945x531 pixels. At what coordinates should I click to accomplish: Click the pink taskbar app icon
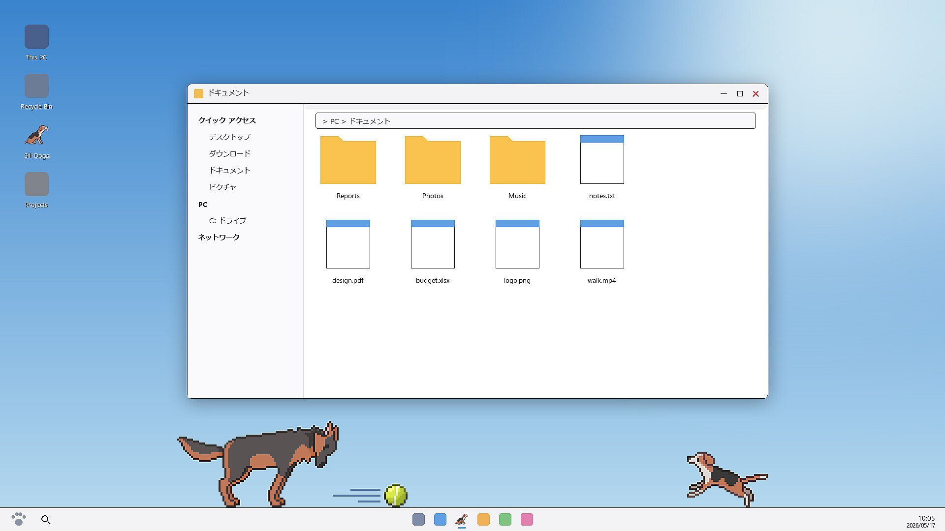(527, 520)
